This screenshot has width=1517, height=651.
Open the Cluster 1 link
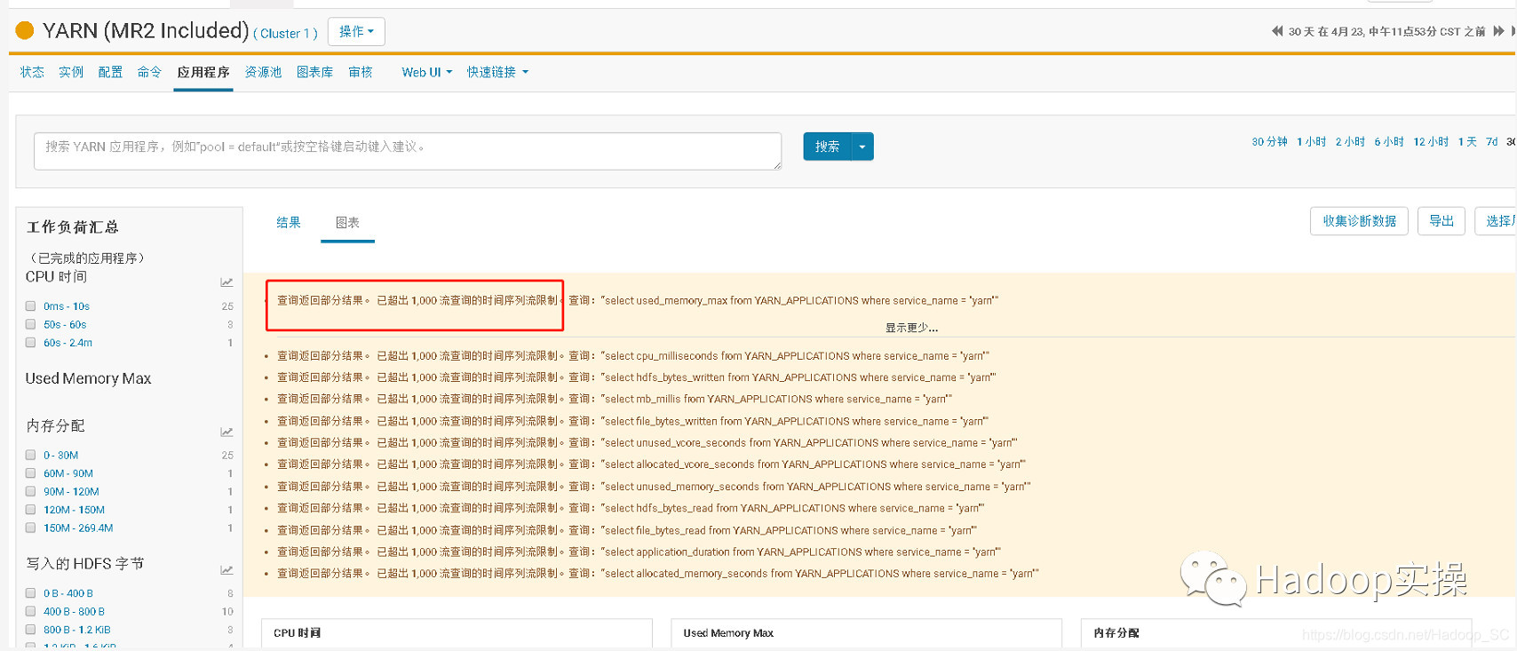click(x=285, y=34)
